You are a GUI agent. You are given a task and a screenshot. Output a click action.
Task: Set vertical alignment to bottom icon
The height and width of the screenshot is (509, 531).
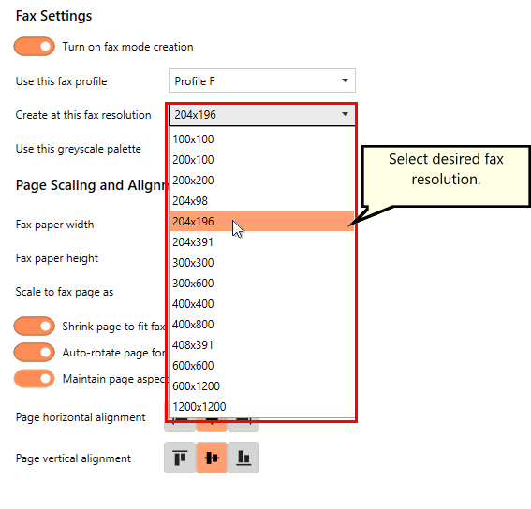[243, 458]
